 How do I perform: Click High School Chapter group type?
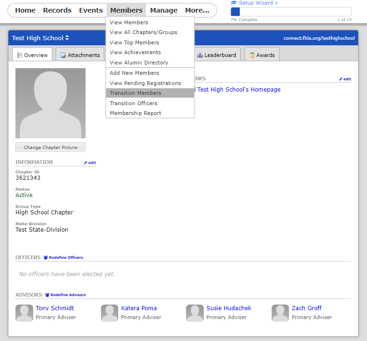[44, 213]
